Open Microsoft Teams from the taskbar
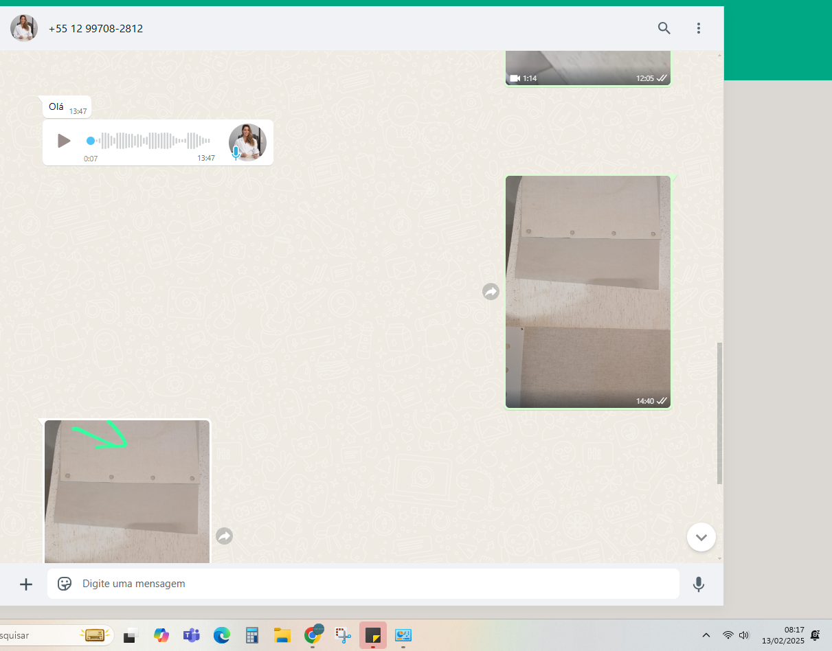832x651 pixels. pyautogui.click(x=191, y=635)
